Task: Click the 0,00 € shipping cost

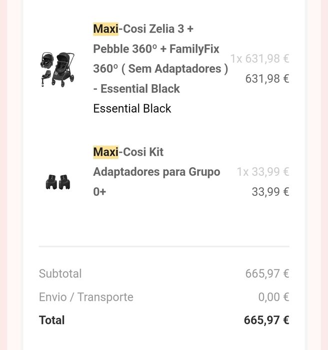Action: point(273,297)
